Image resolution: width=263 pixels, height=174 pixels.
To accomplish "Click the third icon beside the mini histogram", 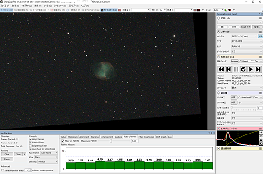I will [x=261, y=140].
